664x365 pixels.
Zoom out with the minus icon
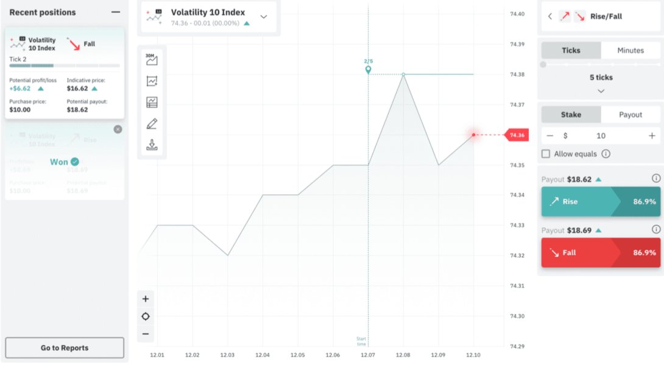click(146, 333)
